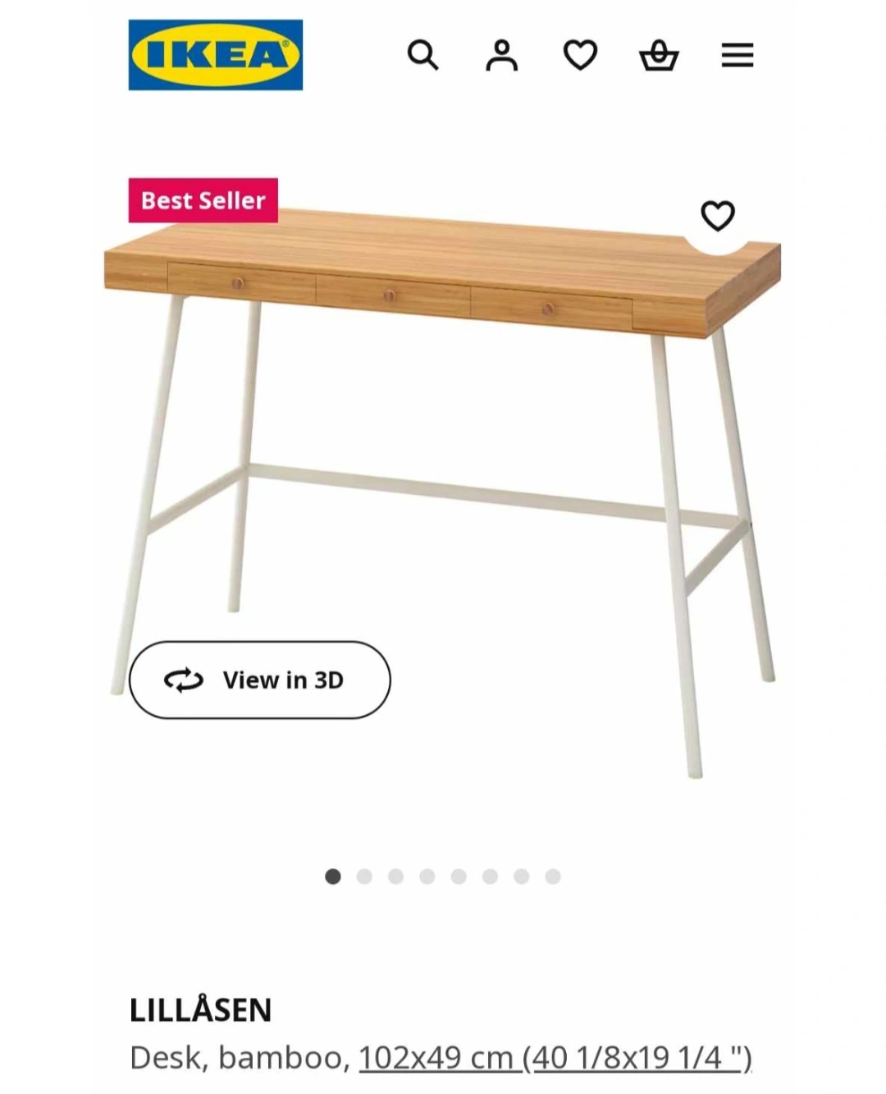Viewport: 886px width, 1094px height.
Task: Click the LILLÅSEN desk product image
Action: pyautogui.click(x=443, y=492)
